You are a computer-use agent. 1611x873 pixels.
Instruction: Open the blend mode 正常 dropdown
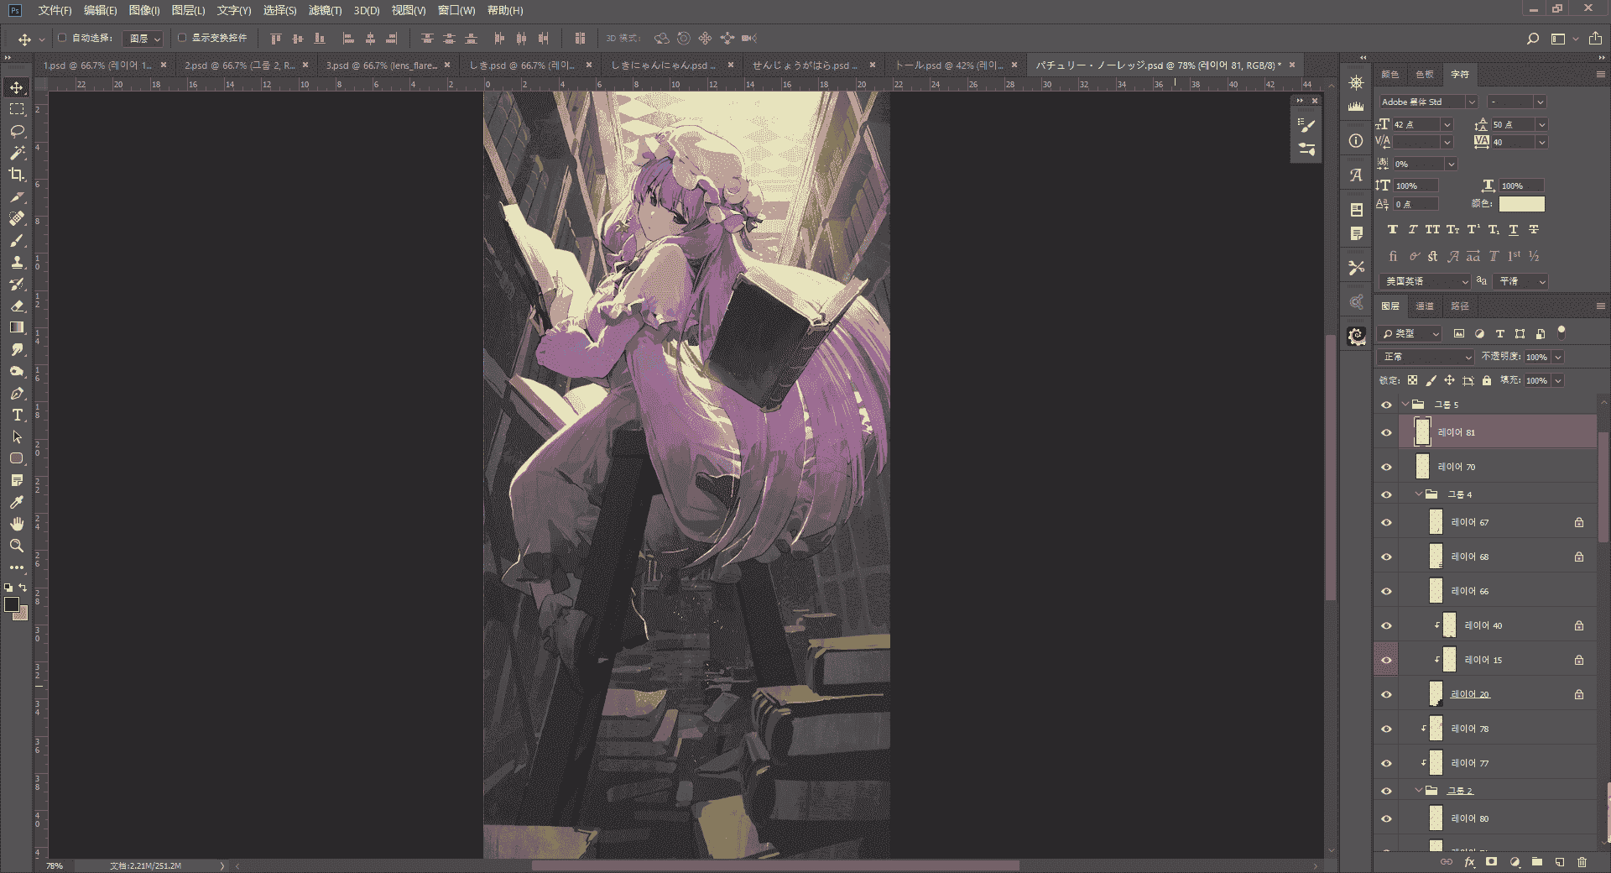tap(1426, 357)
